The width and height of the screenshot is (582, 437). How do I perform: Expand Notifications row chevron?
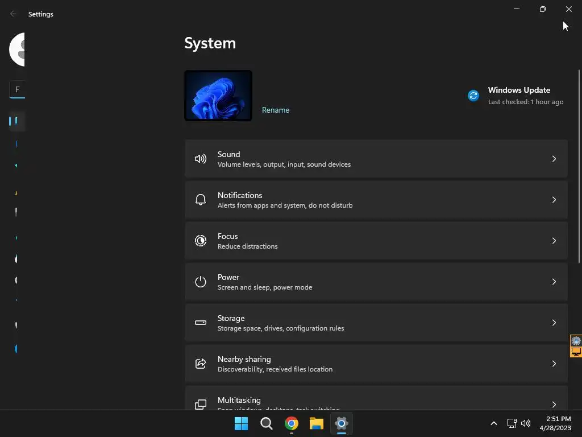click(554, 200)
